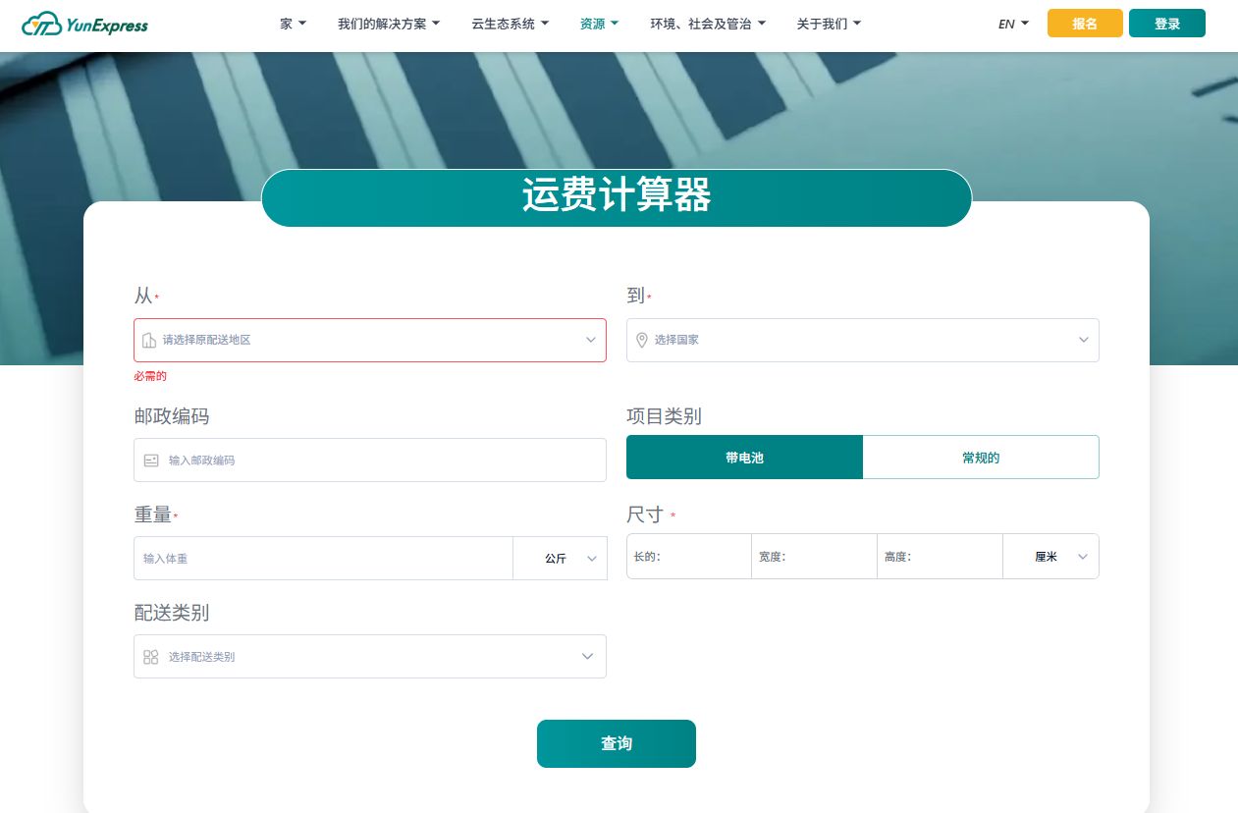Open the 关于我们 menu
Image resolution: width=1238 pixels, height=813 pixels.
829,24
